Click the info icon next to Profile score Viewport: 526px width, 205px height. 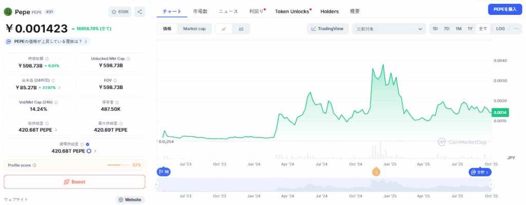coord(35,165)
